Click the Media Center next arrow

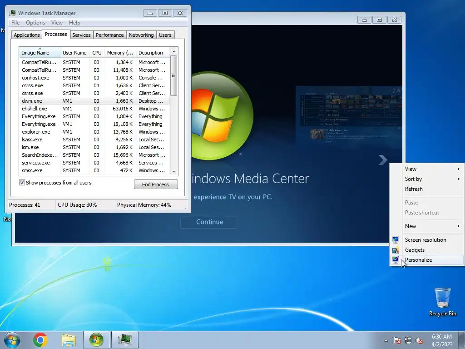click(x=382, y=160)
